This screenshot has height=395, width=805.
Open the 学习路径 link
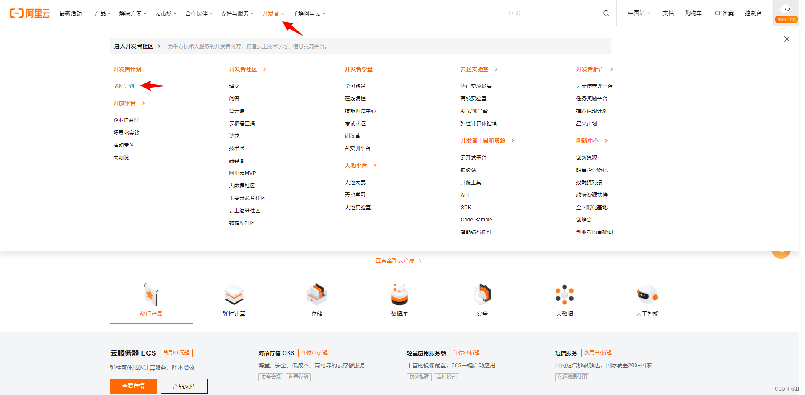click(x=355, y=86)
